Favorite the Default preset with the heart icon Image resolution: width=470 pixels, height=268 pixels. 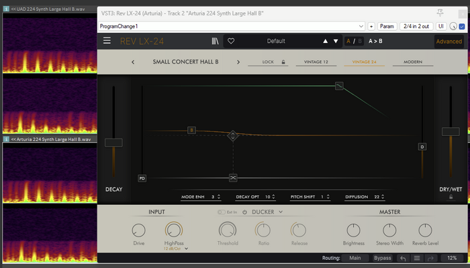point(231,41)
